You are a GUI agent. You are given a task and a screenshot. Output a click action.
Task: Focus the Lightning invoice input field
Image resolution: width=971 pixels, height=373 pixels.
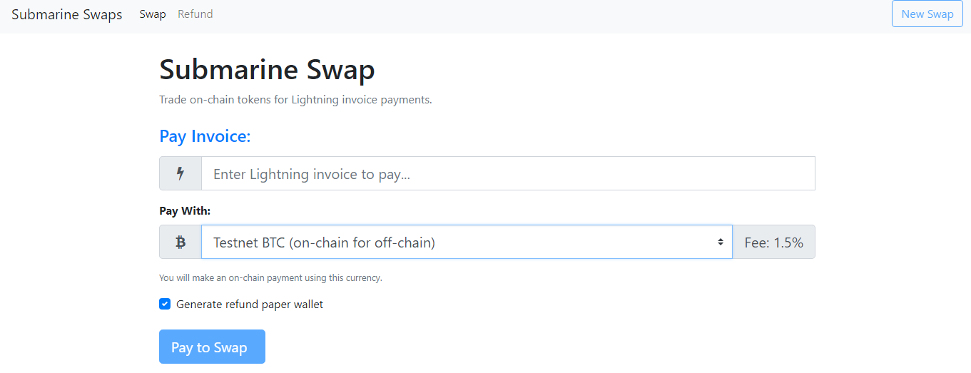[508, 173]
